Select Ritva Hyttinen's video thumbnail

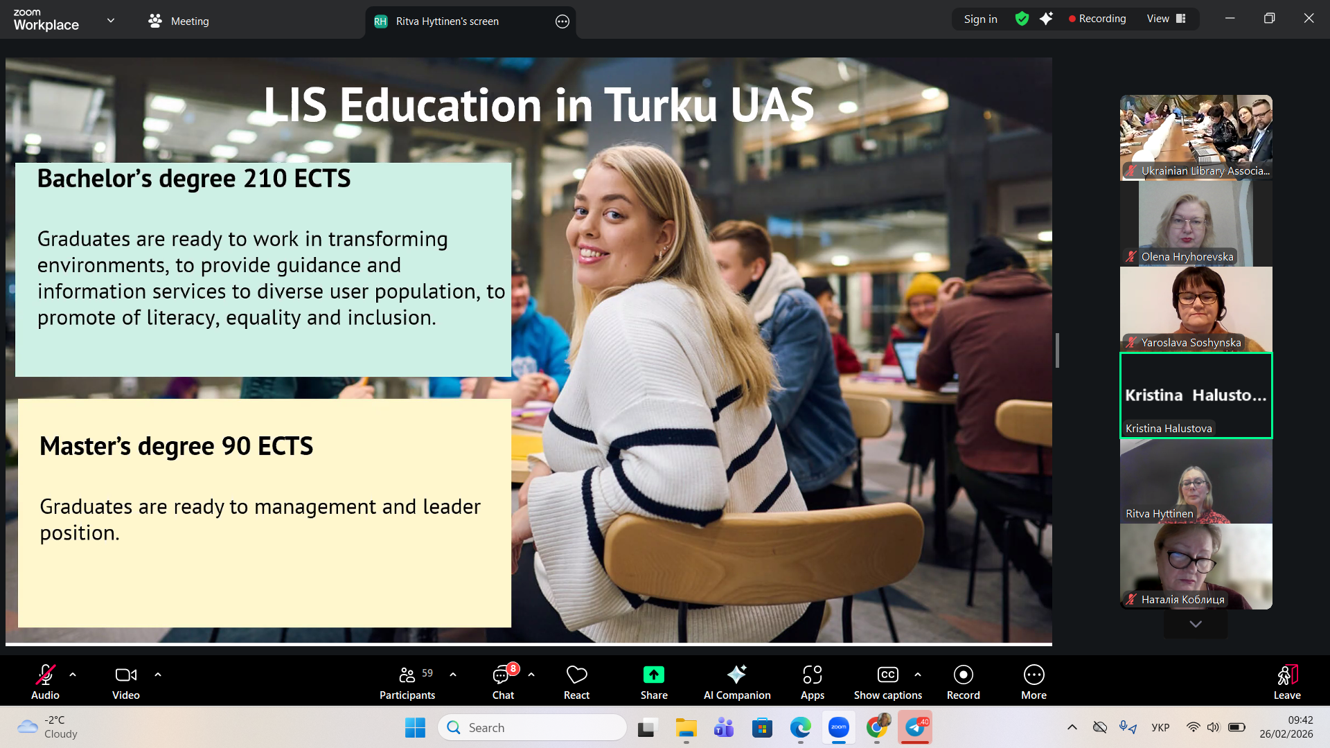point(1196,481)
